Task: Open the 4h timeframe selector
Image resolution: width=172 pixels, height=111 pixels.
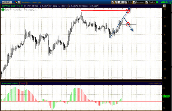Action: [121, 2]
